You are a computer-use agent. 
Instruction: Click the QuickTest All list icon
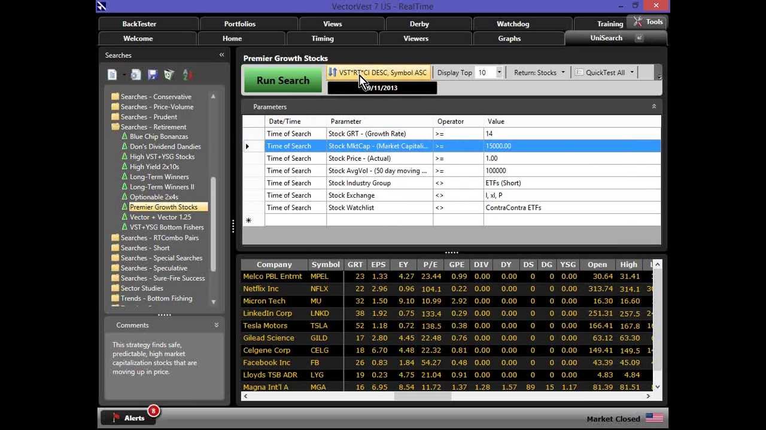pos(579,72)
